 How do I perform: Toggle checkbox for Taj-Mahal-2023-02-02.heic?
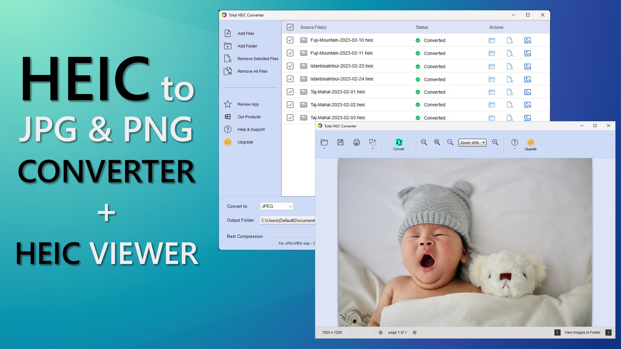(290, 105)
